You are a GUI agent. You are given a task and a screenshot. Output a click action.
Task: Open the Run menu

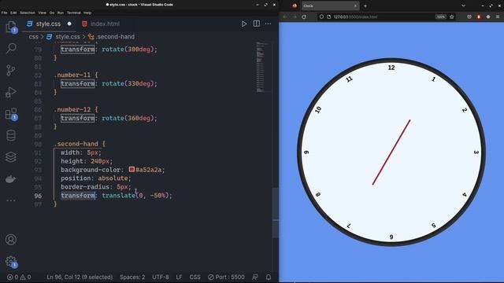(61, 13)
